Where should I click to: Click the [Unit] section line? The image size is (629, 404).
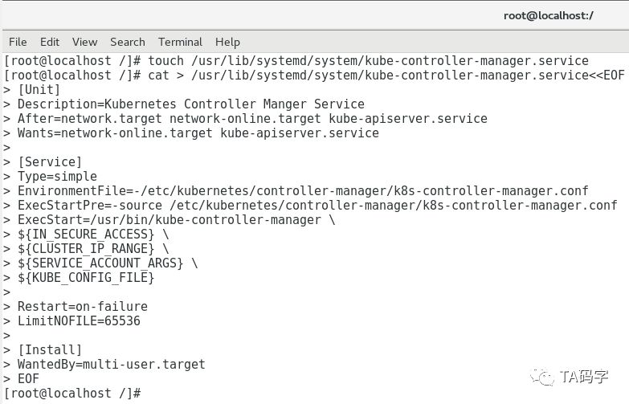click(39, 89)
